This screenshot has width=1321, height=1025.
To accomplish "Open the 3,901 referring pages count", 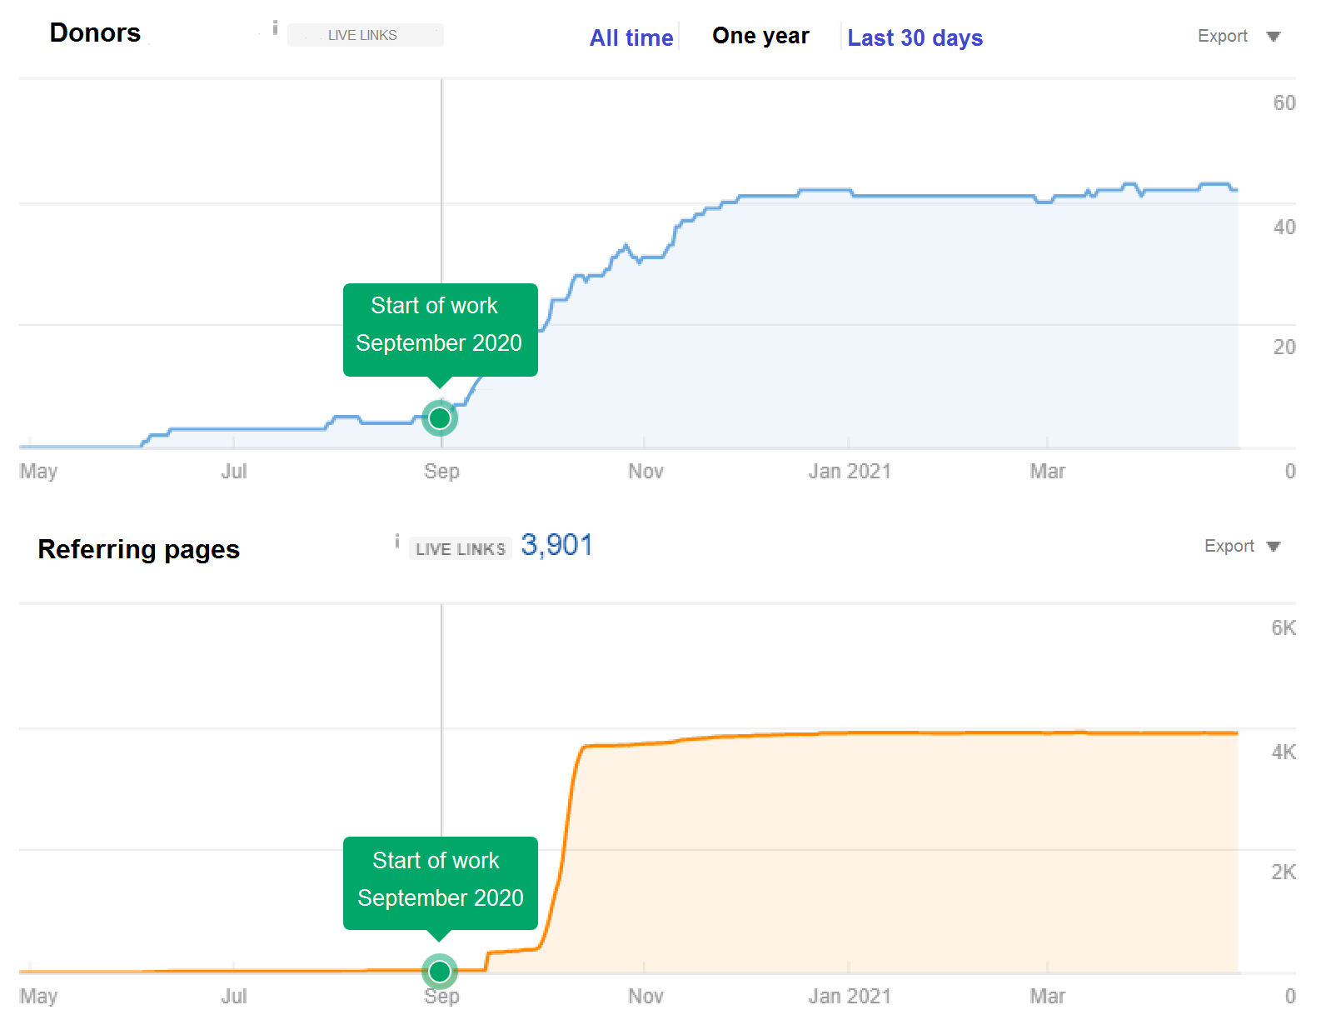I will pos(556,546).
